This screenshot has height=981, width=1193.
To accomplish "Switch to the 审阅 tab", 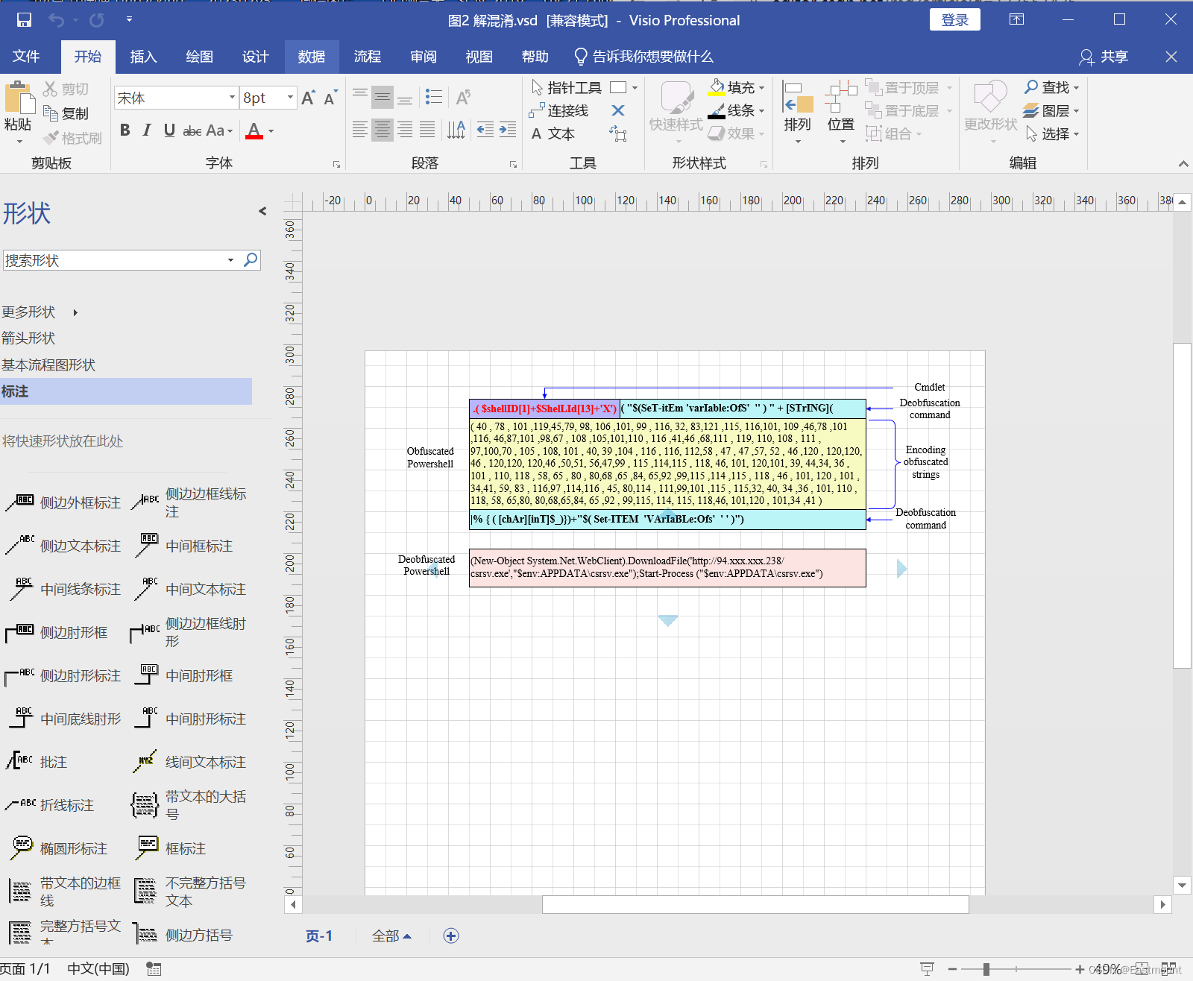I will point(424,57).
